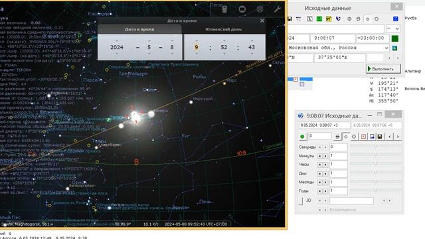
Task: Click the black floppy icon in time-step window
Action: click(x=380, y=137)
